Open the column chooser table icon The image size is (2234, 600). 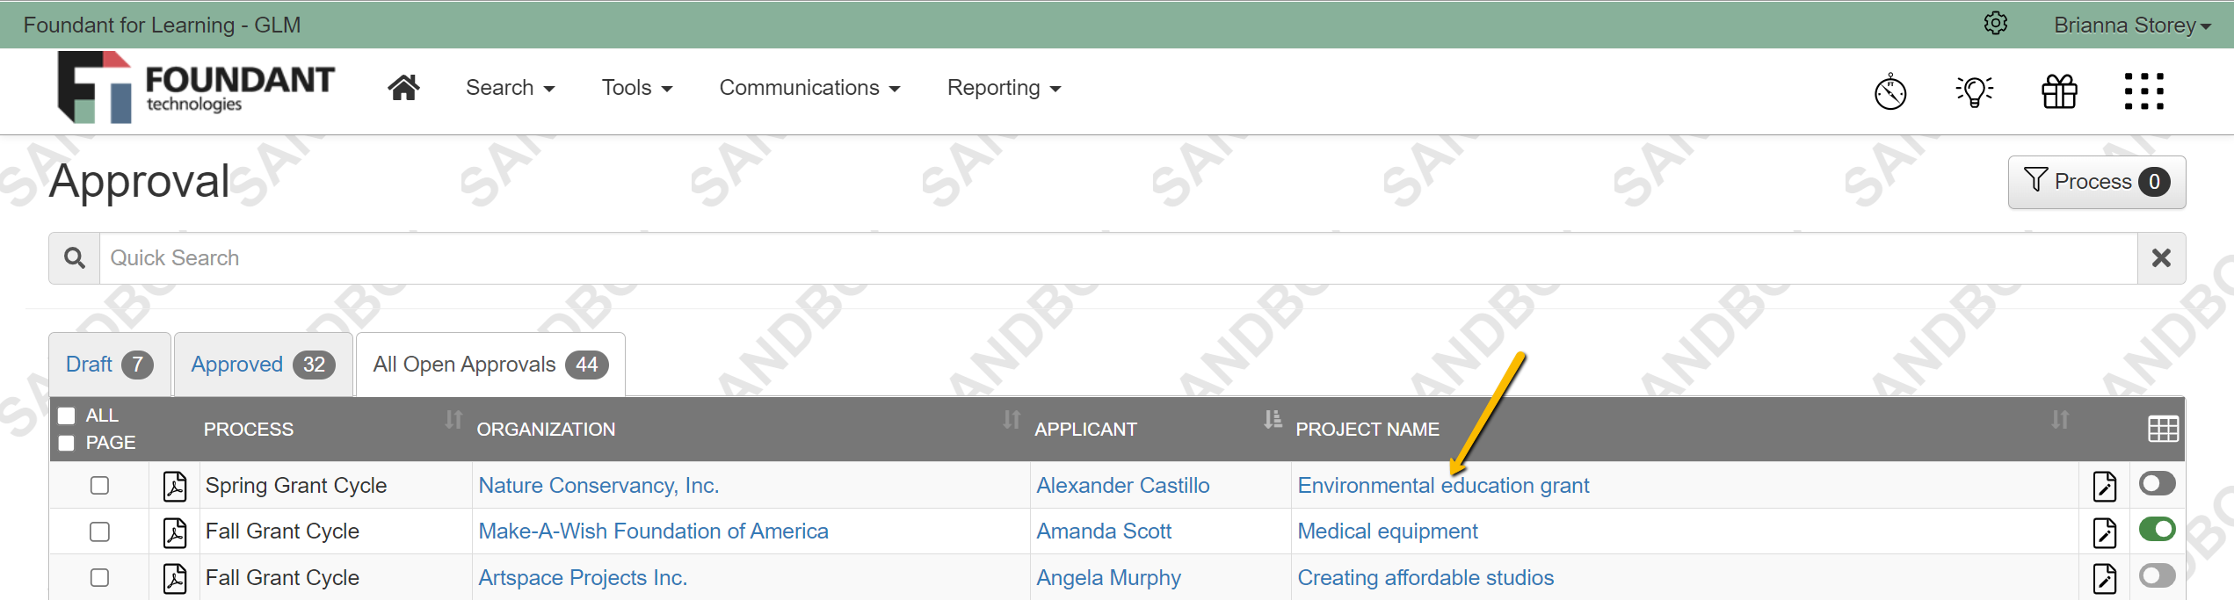(2162, 429)
